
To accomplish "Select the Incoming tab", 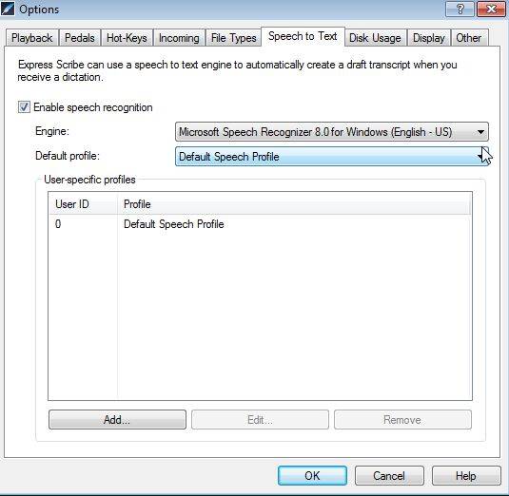I will [x=179, y=38].
